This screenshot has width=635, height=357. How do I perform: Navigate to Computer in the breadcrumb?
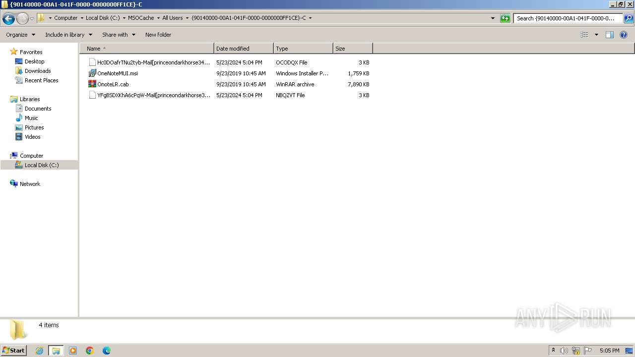(65, 18)
